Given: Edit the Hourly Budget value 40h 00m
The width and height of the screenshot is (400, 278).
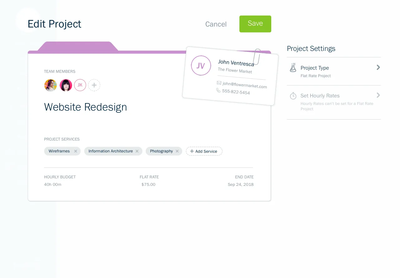Looking at the screenshot, I should pos(53,185).
